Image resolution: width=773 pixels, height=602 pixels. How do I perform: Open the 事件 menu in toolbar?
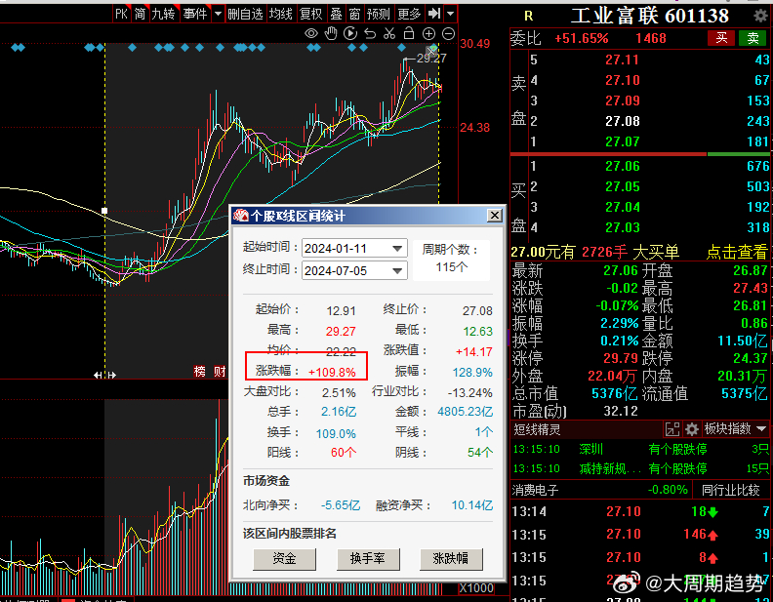coord(196,14)
